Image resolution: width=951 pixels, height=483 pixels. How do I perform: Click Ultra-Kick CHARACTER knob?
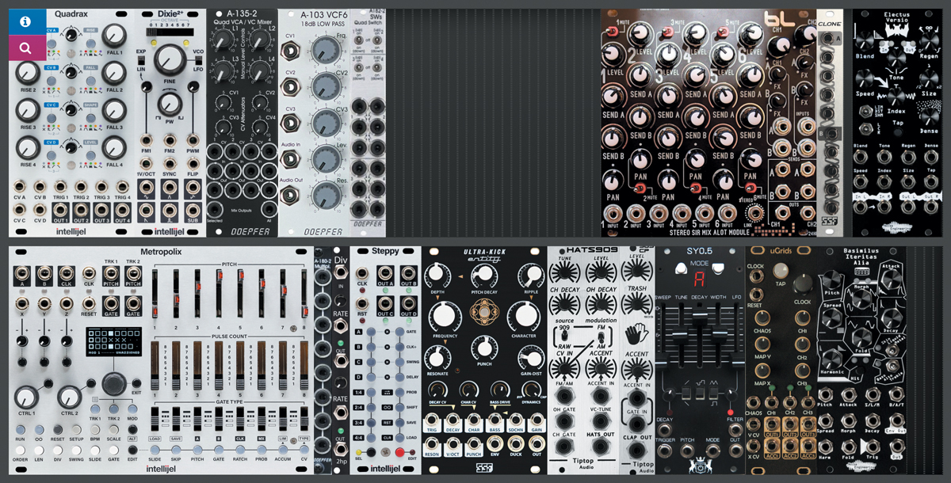pos(525,318)
